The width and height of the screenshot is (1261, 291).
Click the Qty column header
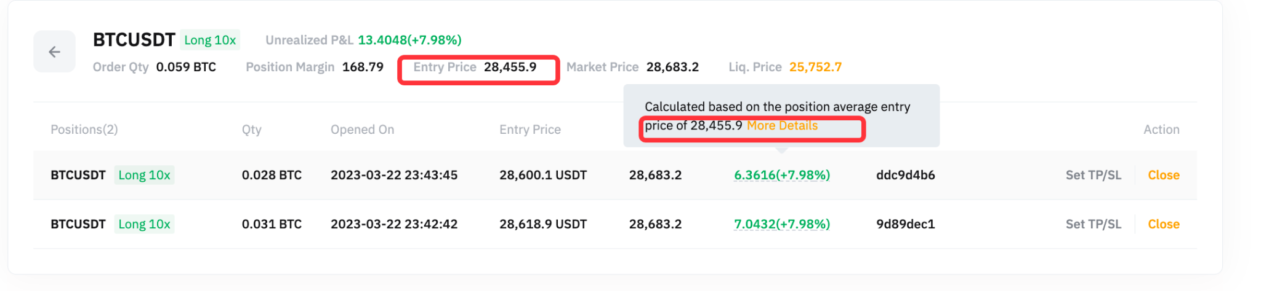(252, 130)
